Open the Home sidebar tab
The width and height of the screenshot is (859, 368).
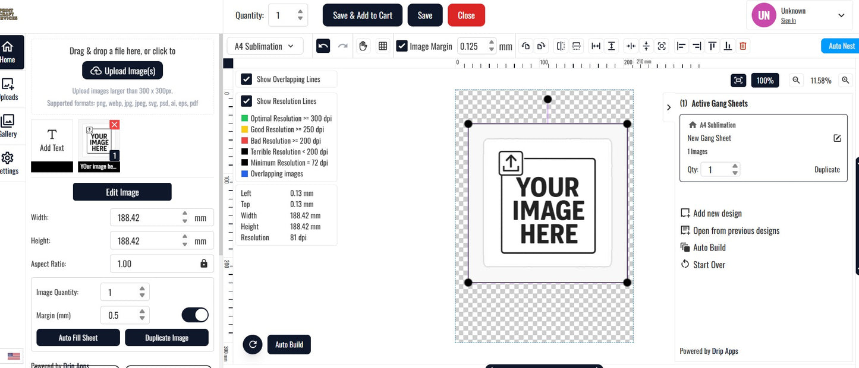tap(8, 52)
